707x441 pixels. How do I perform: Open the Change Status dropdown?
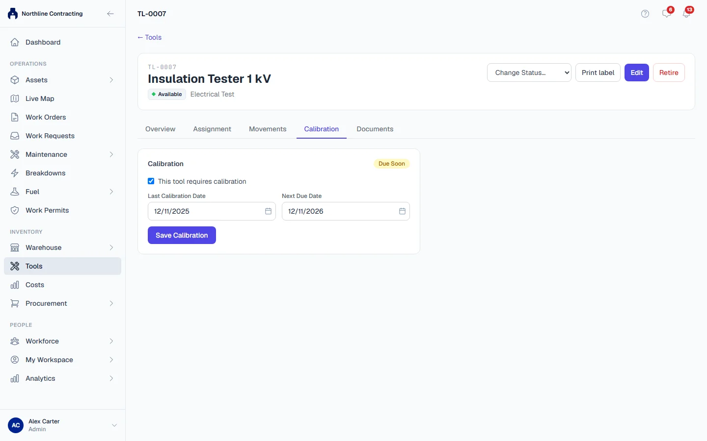point(529,73)
